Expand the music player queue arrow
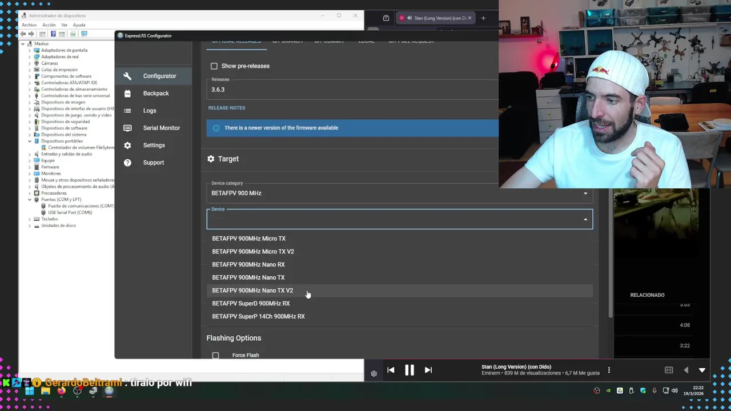This screenshot has height=411, width=731. 702,370
